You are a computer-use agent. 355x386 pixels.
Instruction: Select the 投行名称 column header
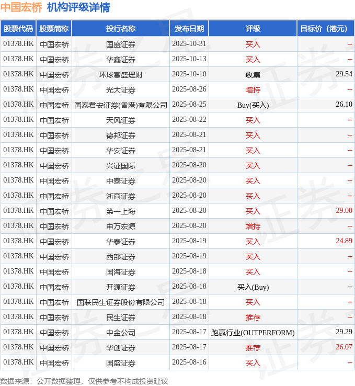point(121,29)
